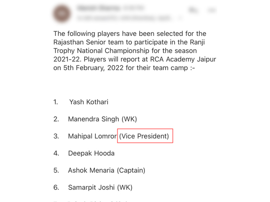Click list number 1 before Yash Kothari
The image size is (270, 202).
[x=56, y=102]
